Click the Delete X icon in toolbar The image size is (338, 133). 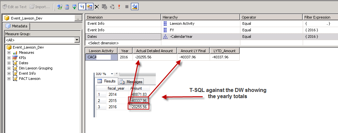[x=97, y=7]
